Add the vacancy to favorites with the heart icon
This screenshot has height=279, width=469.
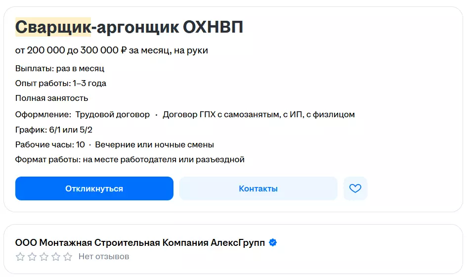355,188
